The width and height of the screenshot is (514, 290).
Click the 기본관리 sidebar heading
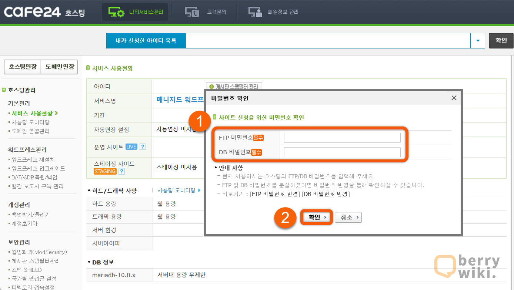19,104
